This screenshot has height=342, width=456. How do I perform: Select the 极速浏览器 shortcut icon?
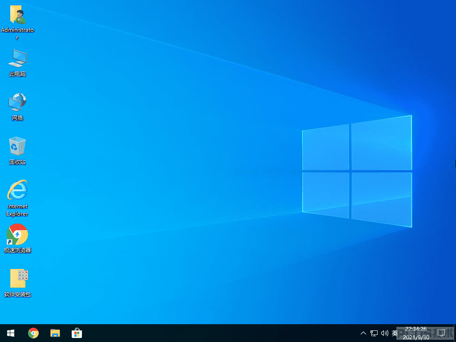[x=17, y=239]
